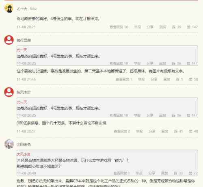
Task: Click red default avatar above 秋风 commenter's name
Action: [9, 92]
